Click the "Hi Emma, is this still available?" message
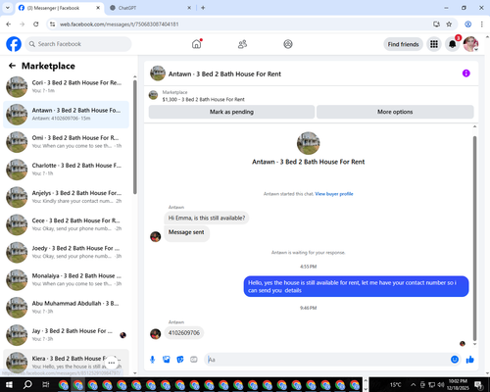The width and height of the screenshot is (490, 392). point(207,218)
